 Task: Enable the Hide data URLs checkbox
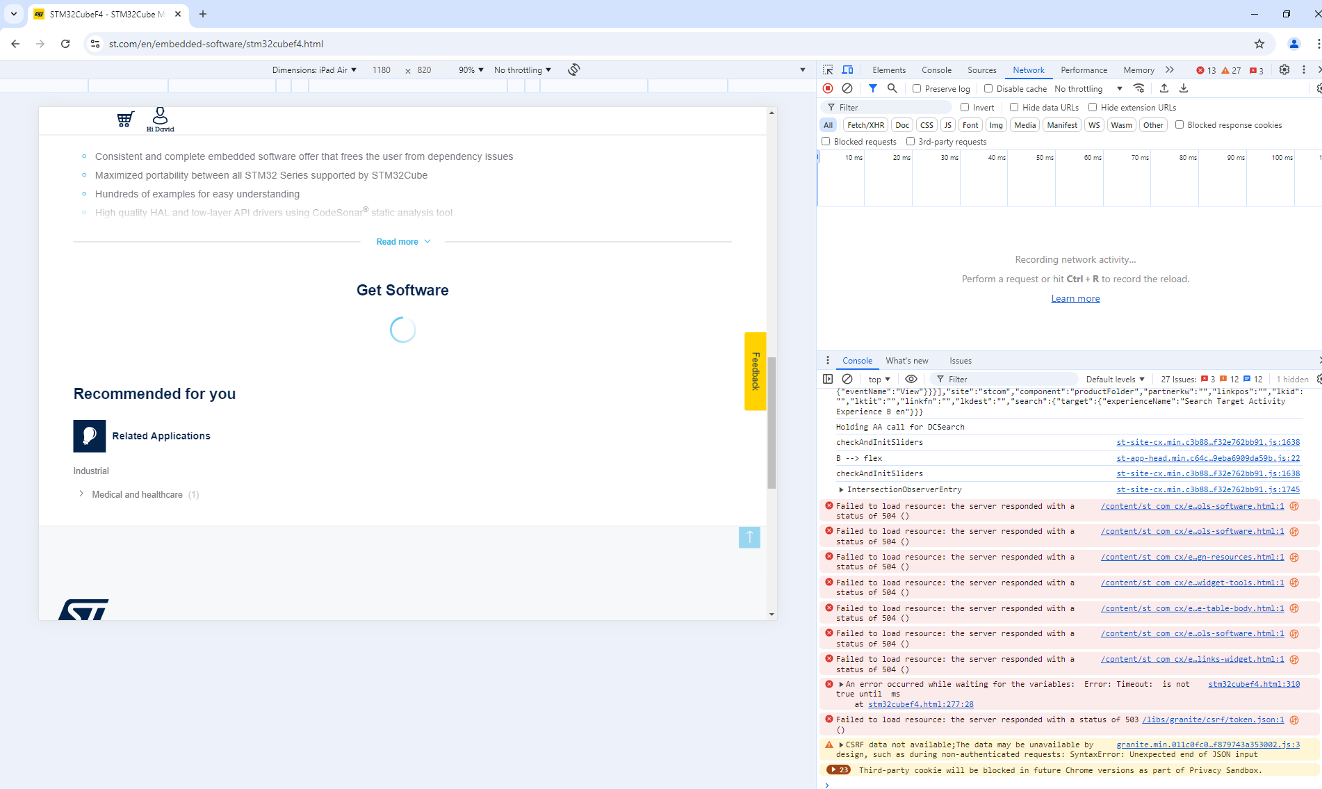click(x=1014, y=107)
